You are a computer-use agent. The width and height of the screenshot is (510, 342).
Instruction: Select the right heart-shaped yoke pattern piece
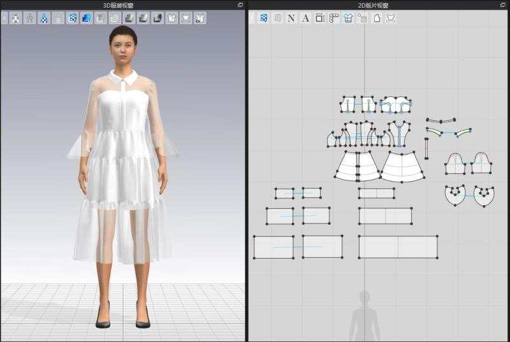click(x=484, y=196)
